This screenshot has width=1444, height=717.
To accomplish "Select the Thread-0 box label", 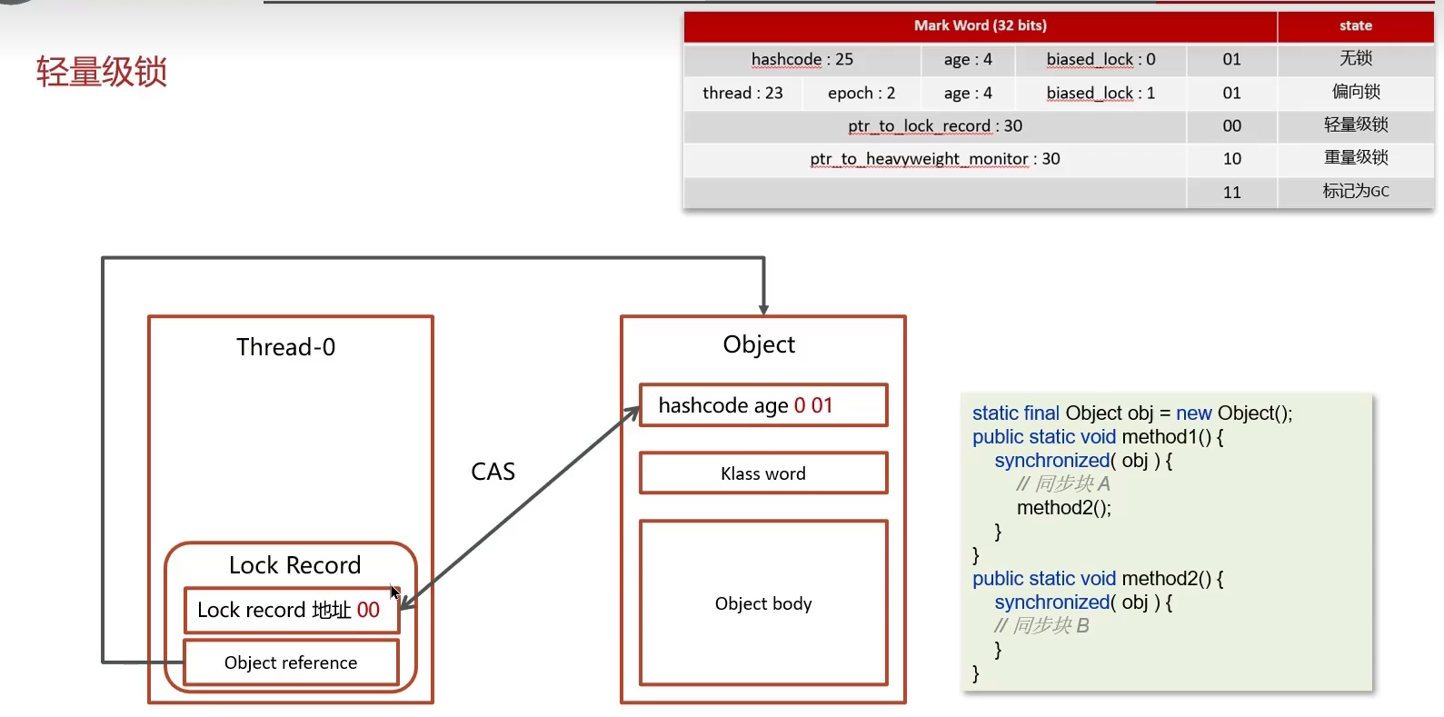I will [x=285, y=347].
